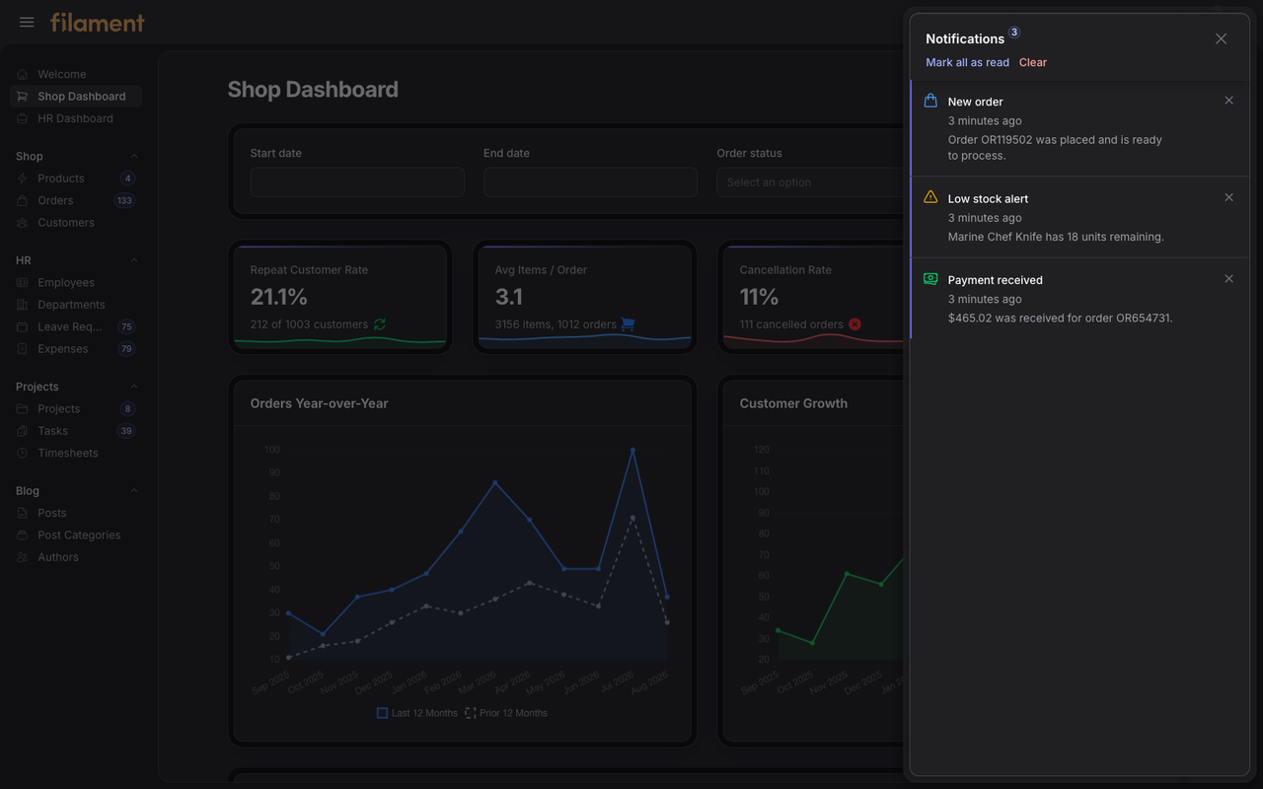1263x789 pixels.
Task: Go to Products in sidebar
Action: point(76,179)
